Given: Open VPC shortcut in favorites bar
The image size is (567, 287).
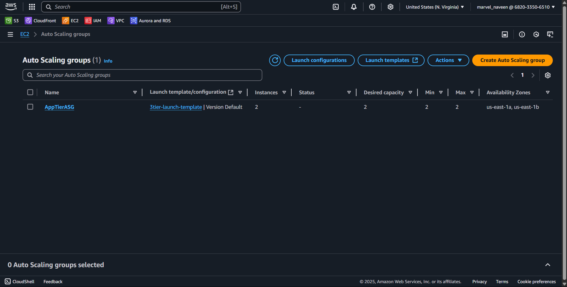Looking at the screenshot, I should point(116,20).
